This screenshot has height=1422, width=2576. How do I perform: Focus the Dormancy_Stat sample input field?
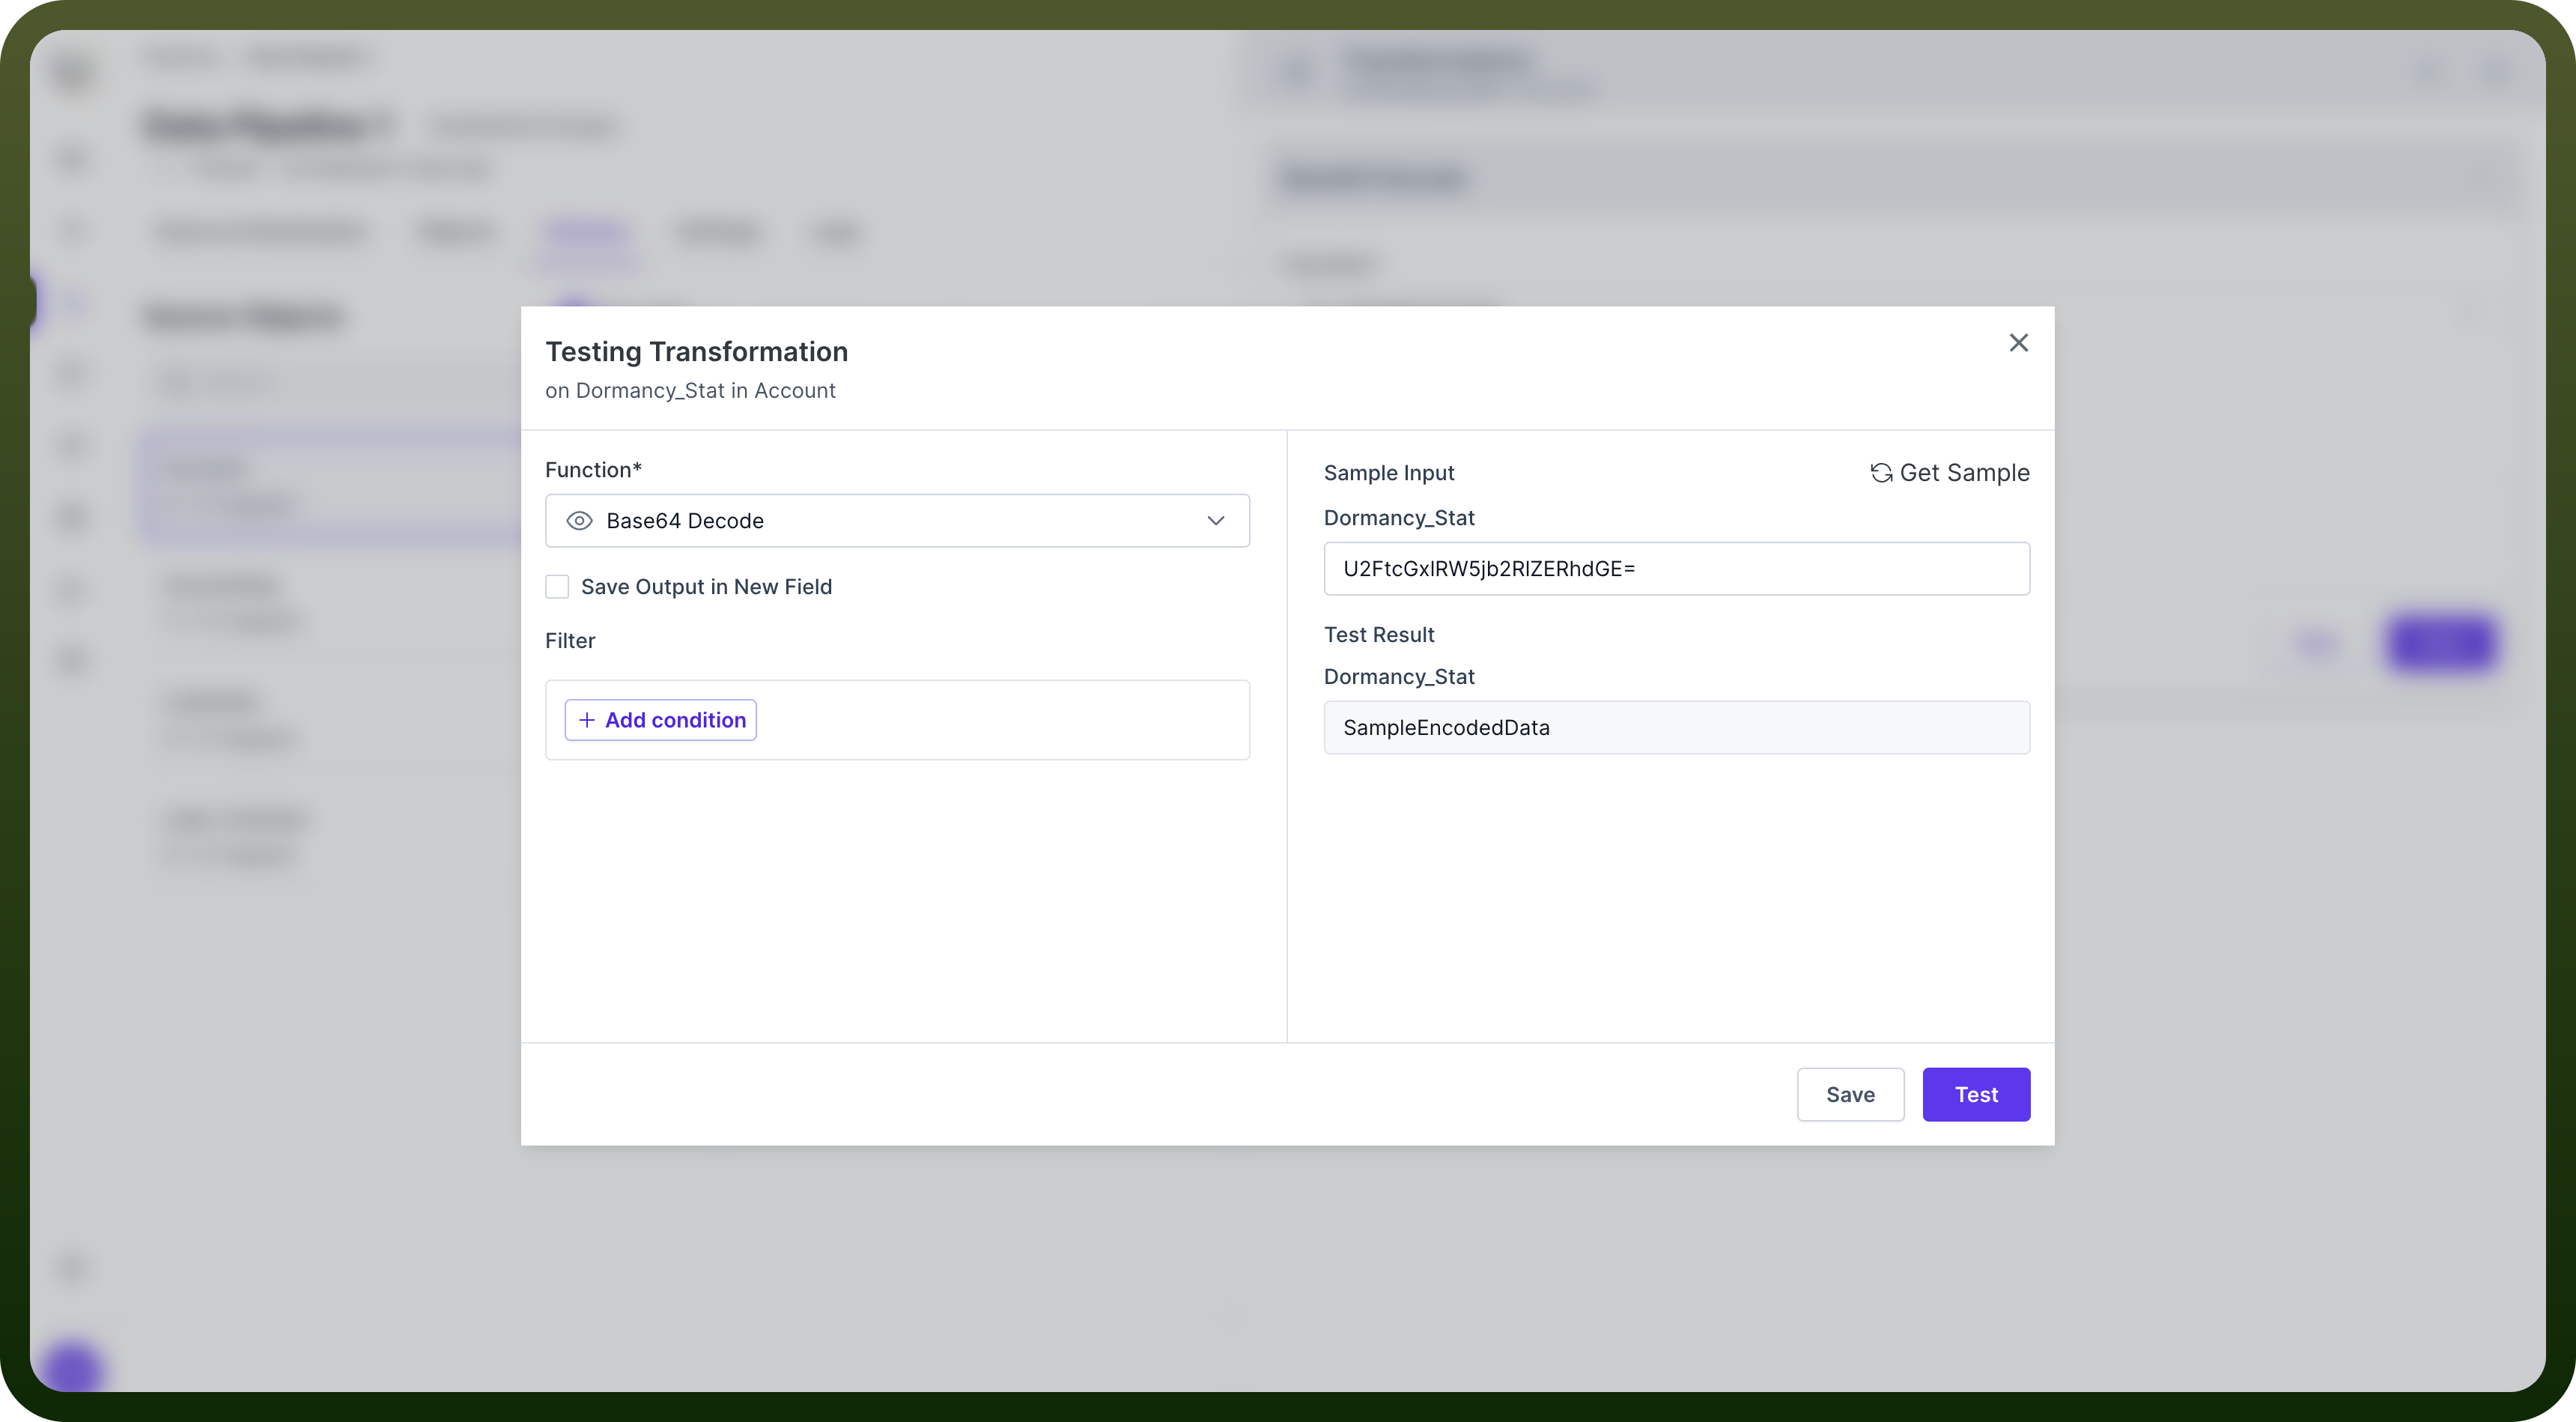[x=1676, y=569]
